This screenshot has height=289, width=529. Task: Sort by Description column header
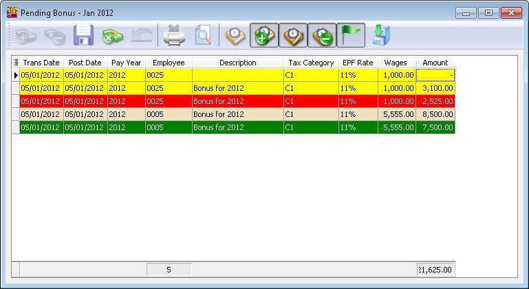(238, 63)
